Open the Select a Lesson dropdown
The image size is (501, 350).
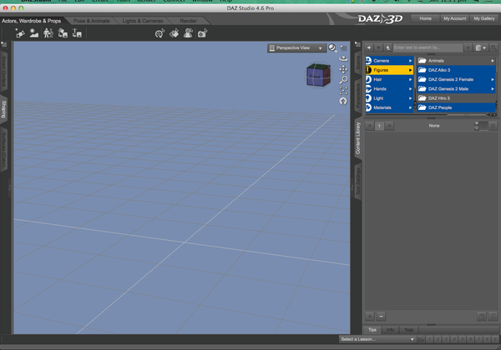377,339
